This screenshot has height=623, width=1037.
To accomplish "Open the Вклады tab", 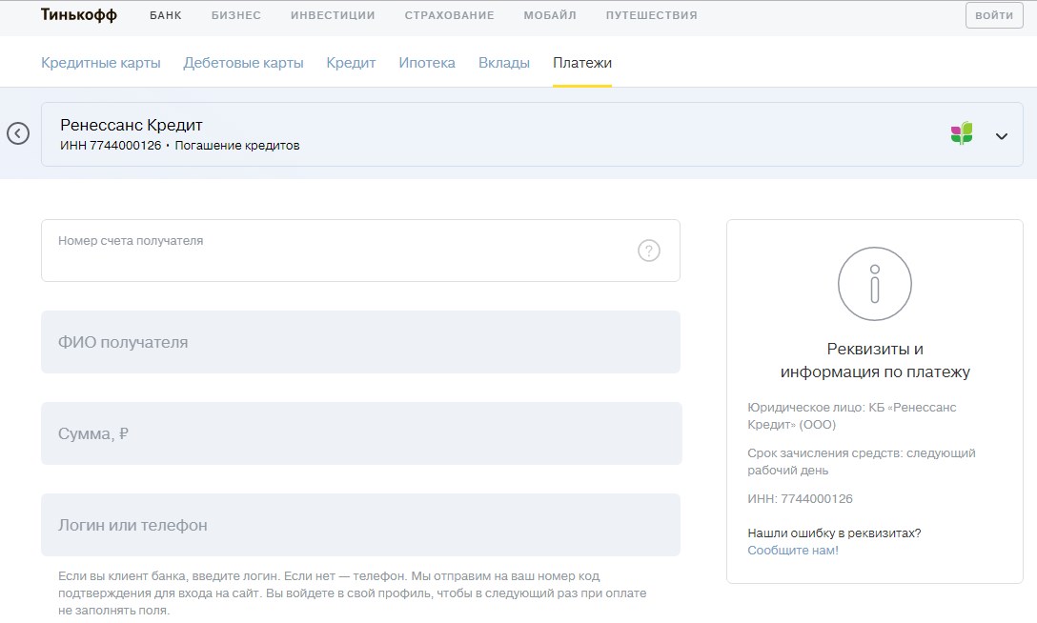I will tap(503, 63).
